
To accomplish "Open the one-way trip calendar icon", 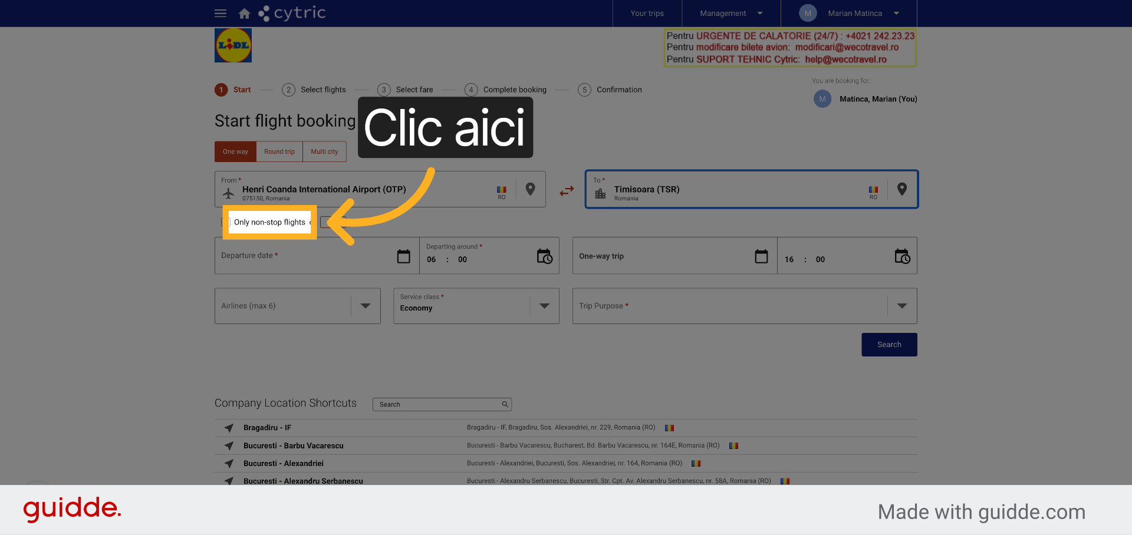I will pos(762,256).
